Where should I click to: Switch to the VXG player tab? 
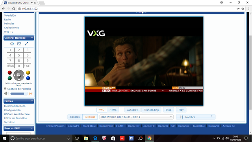102,110
